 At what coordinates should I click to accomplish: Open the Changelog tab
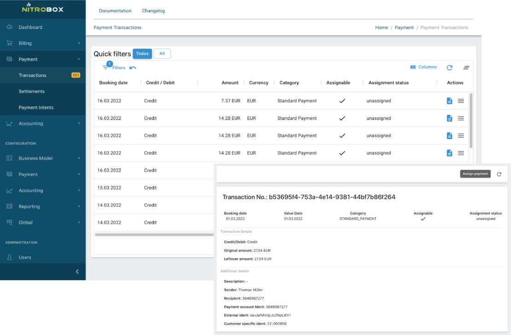153,11
